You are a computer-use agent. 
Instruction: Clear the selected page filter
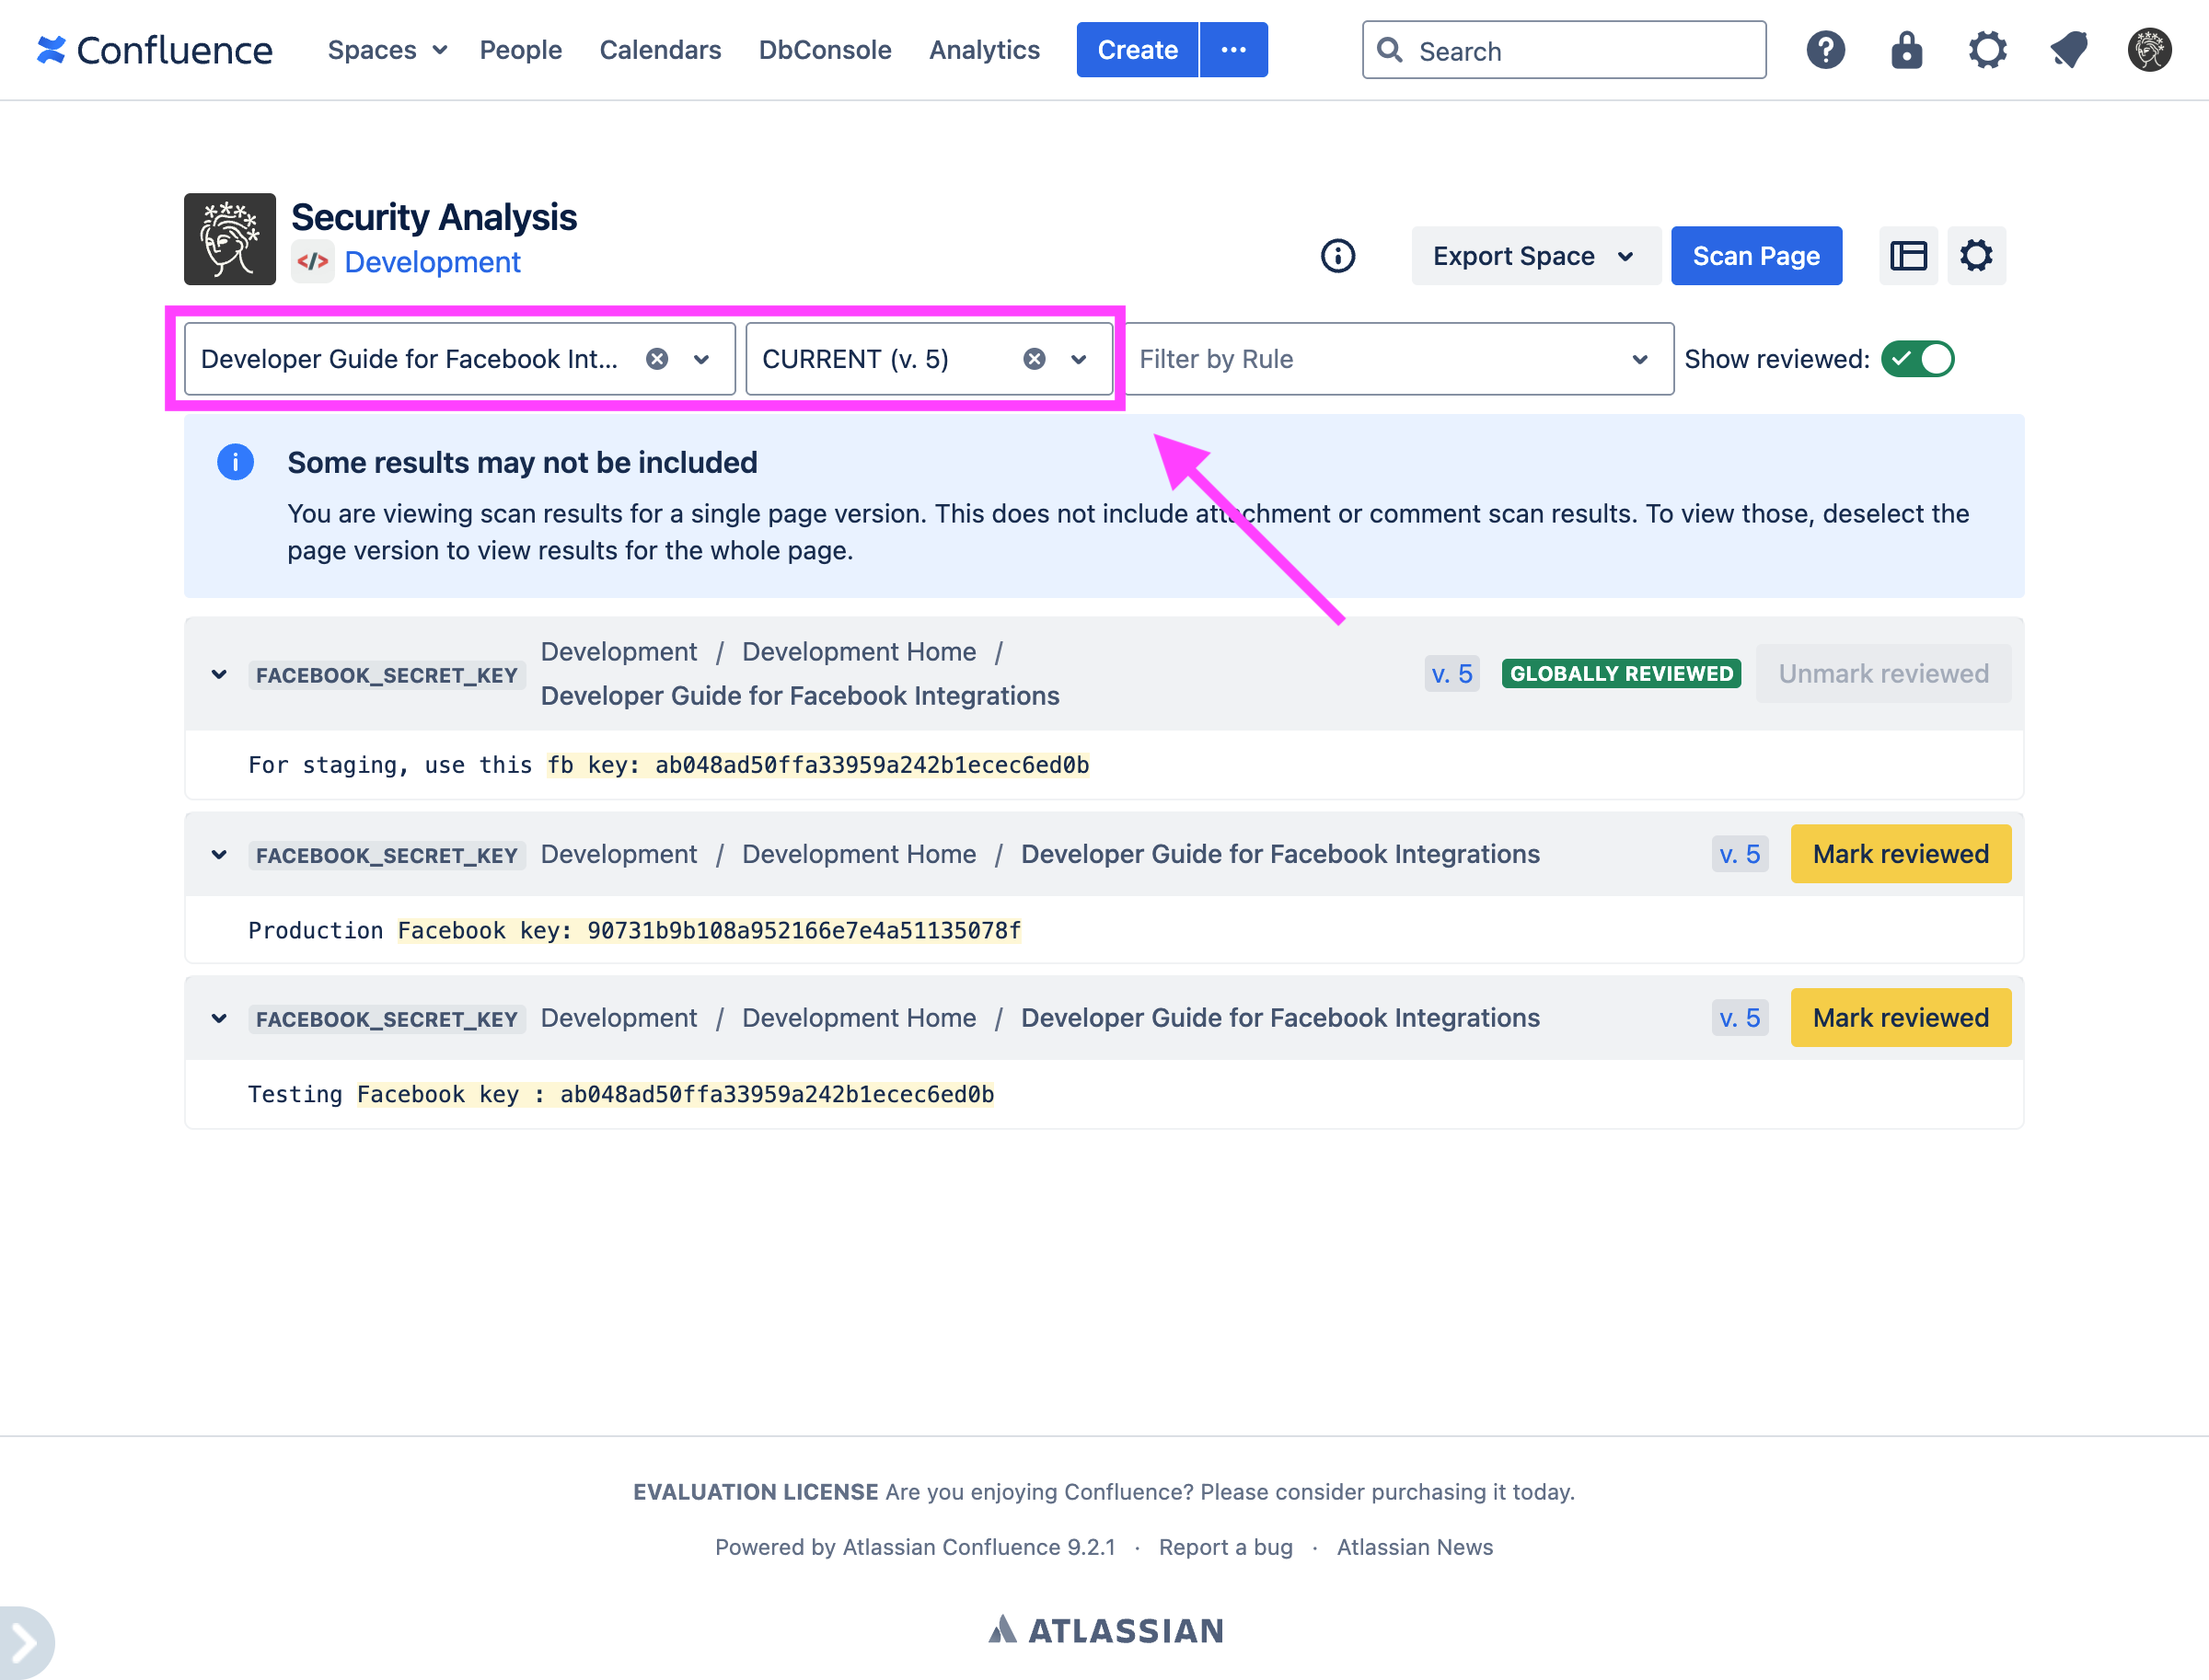tap(656, 359)
